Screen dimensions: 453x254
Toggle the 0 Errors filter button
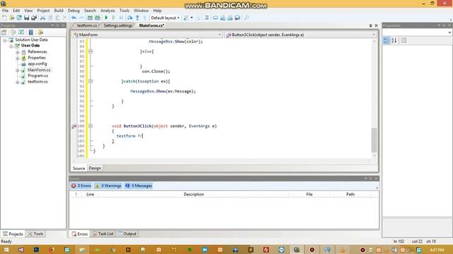(x=81, y=186)
